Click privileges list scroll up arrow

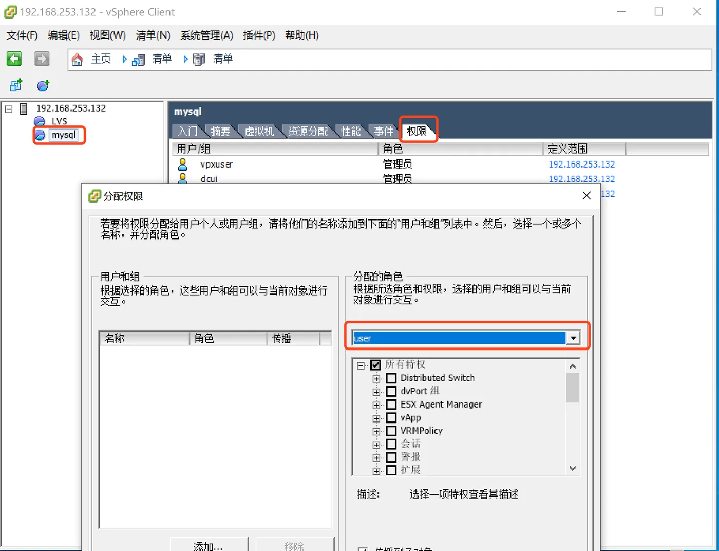[x=573, y=366]
